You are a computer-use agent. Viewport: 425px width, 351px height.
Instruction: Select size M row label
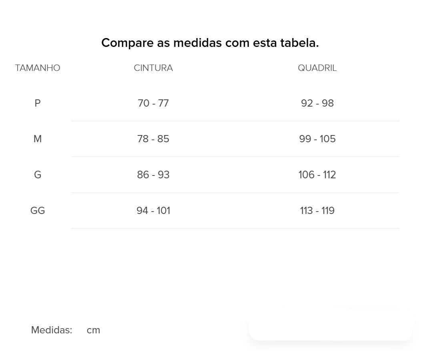(38, 139)
